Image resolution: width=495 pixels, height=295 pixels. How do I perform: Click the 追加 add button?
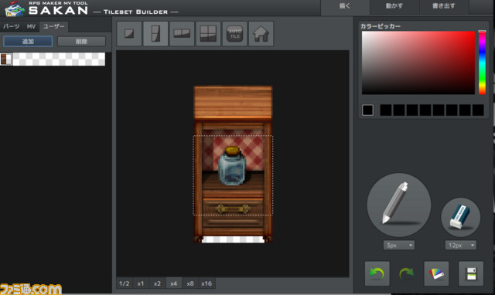28,41
